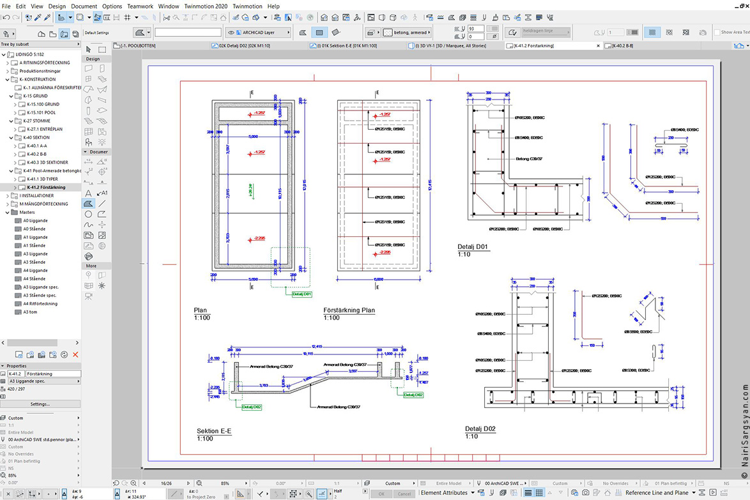Switch to the 02K Detalj D02 tab
This screenshot has height=500, width=750.
pyautogui.click(x=241, y=45)
